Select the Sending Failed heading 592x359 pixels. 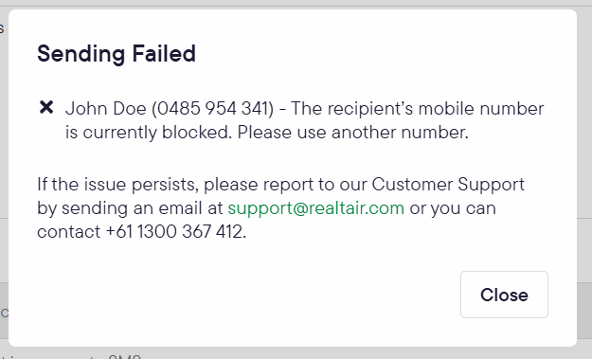[x=117, y=54]
